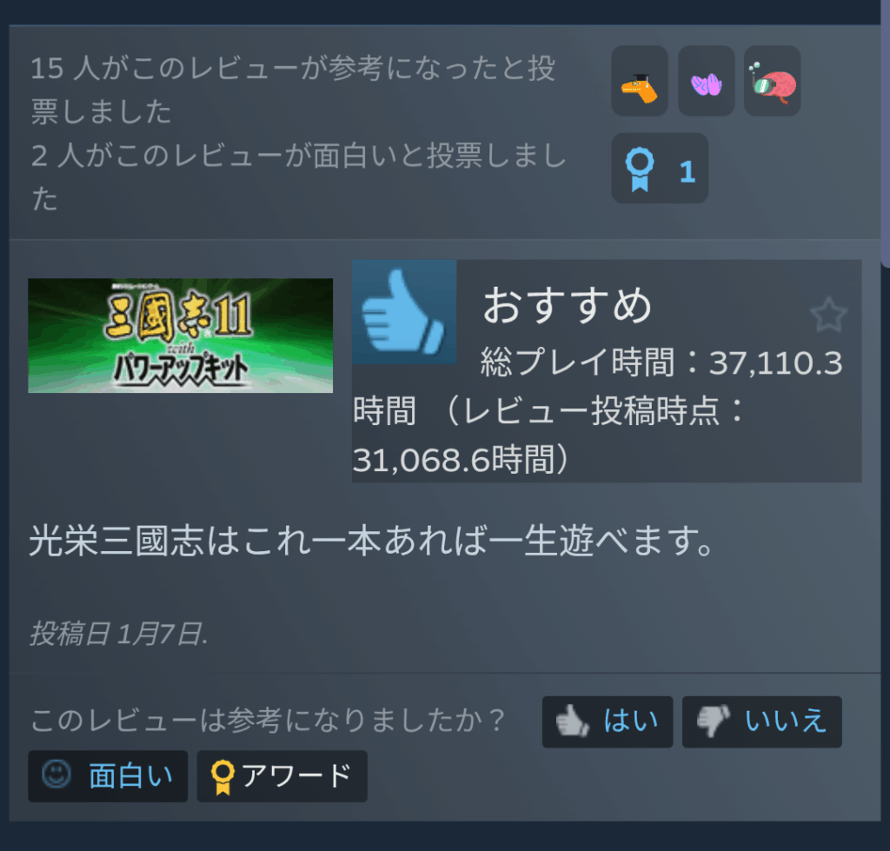This screenshot has width=890, height=851.
Task: Click the purple clapping hands award icon
Action: [706, 81]
